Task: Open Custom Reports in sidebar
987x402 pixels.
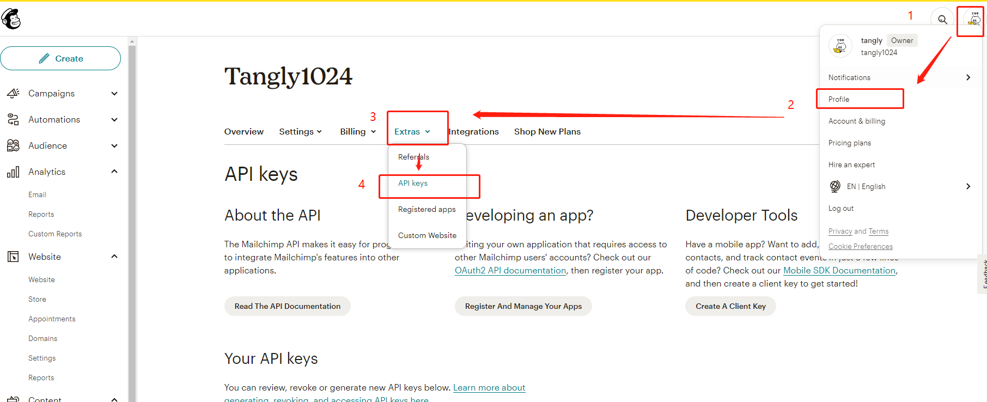Action: click(x=55, y=234)
